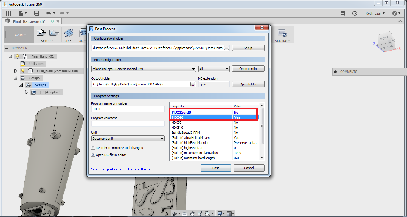Open the Document unit dropdown

pyautogui.click(x=128, y=139)
